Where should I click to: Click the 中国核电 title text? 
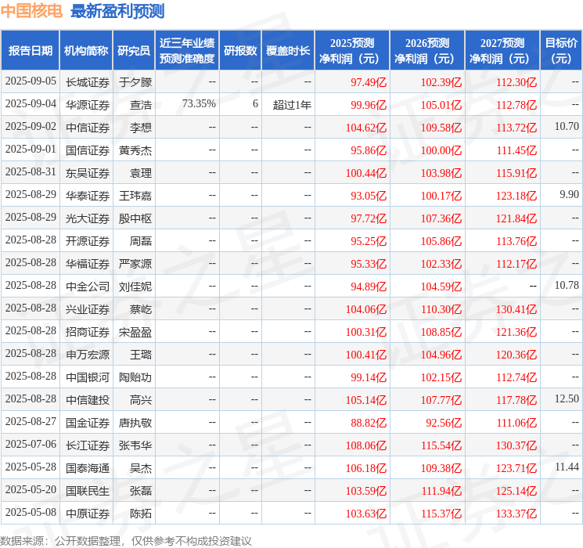(31, 11)
